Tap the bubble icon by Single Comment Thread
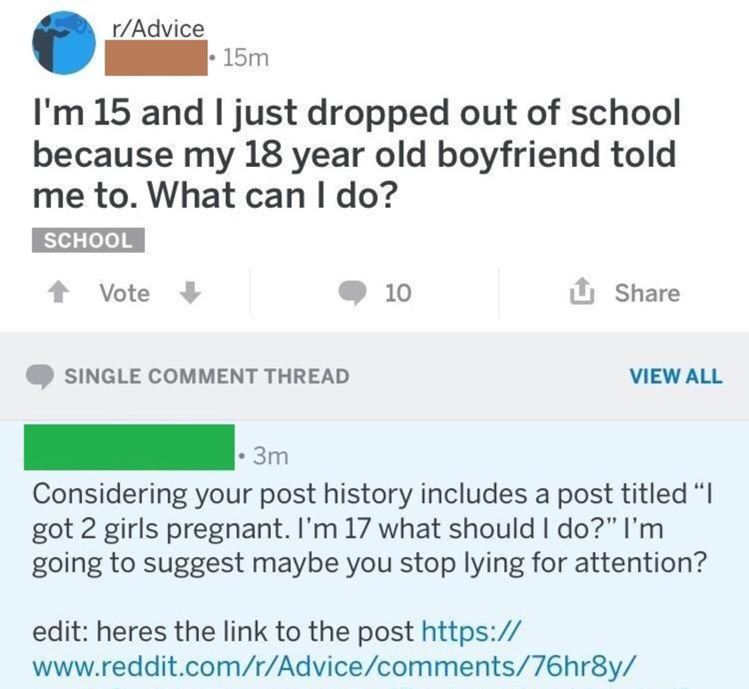This screenshot has height=689, width=749. coord(42,376)
